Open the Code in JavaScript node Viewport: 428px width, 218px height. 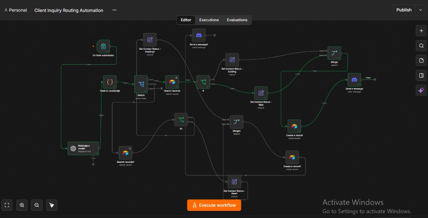tap(110, 82)
